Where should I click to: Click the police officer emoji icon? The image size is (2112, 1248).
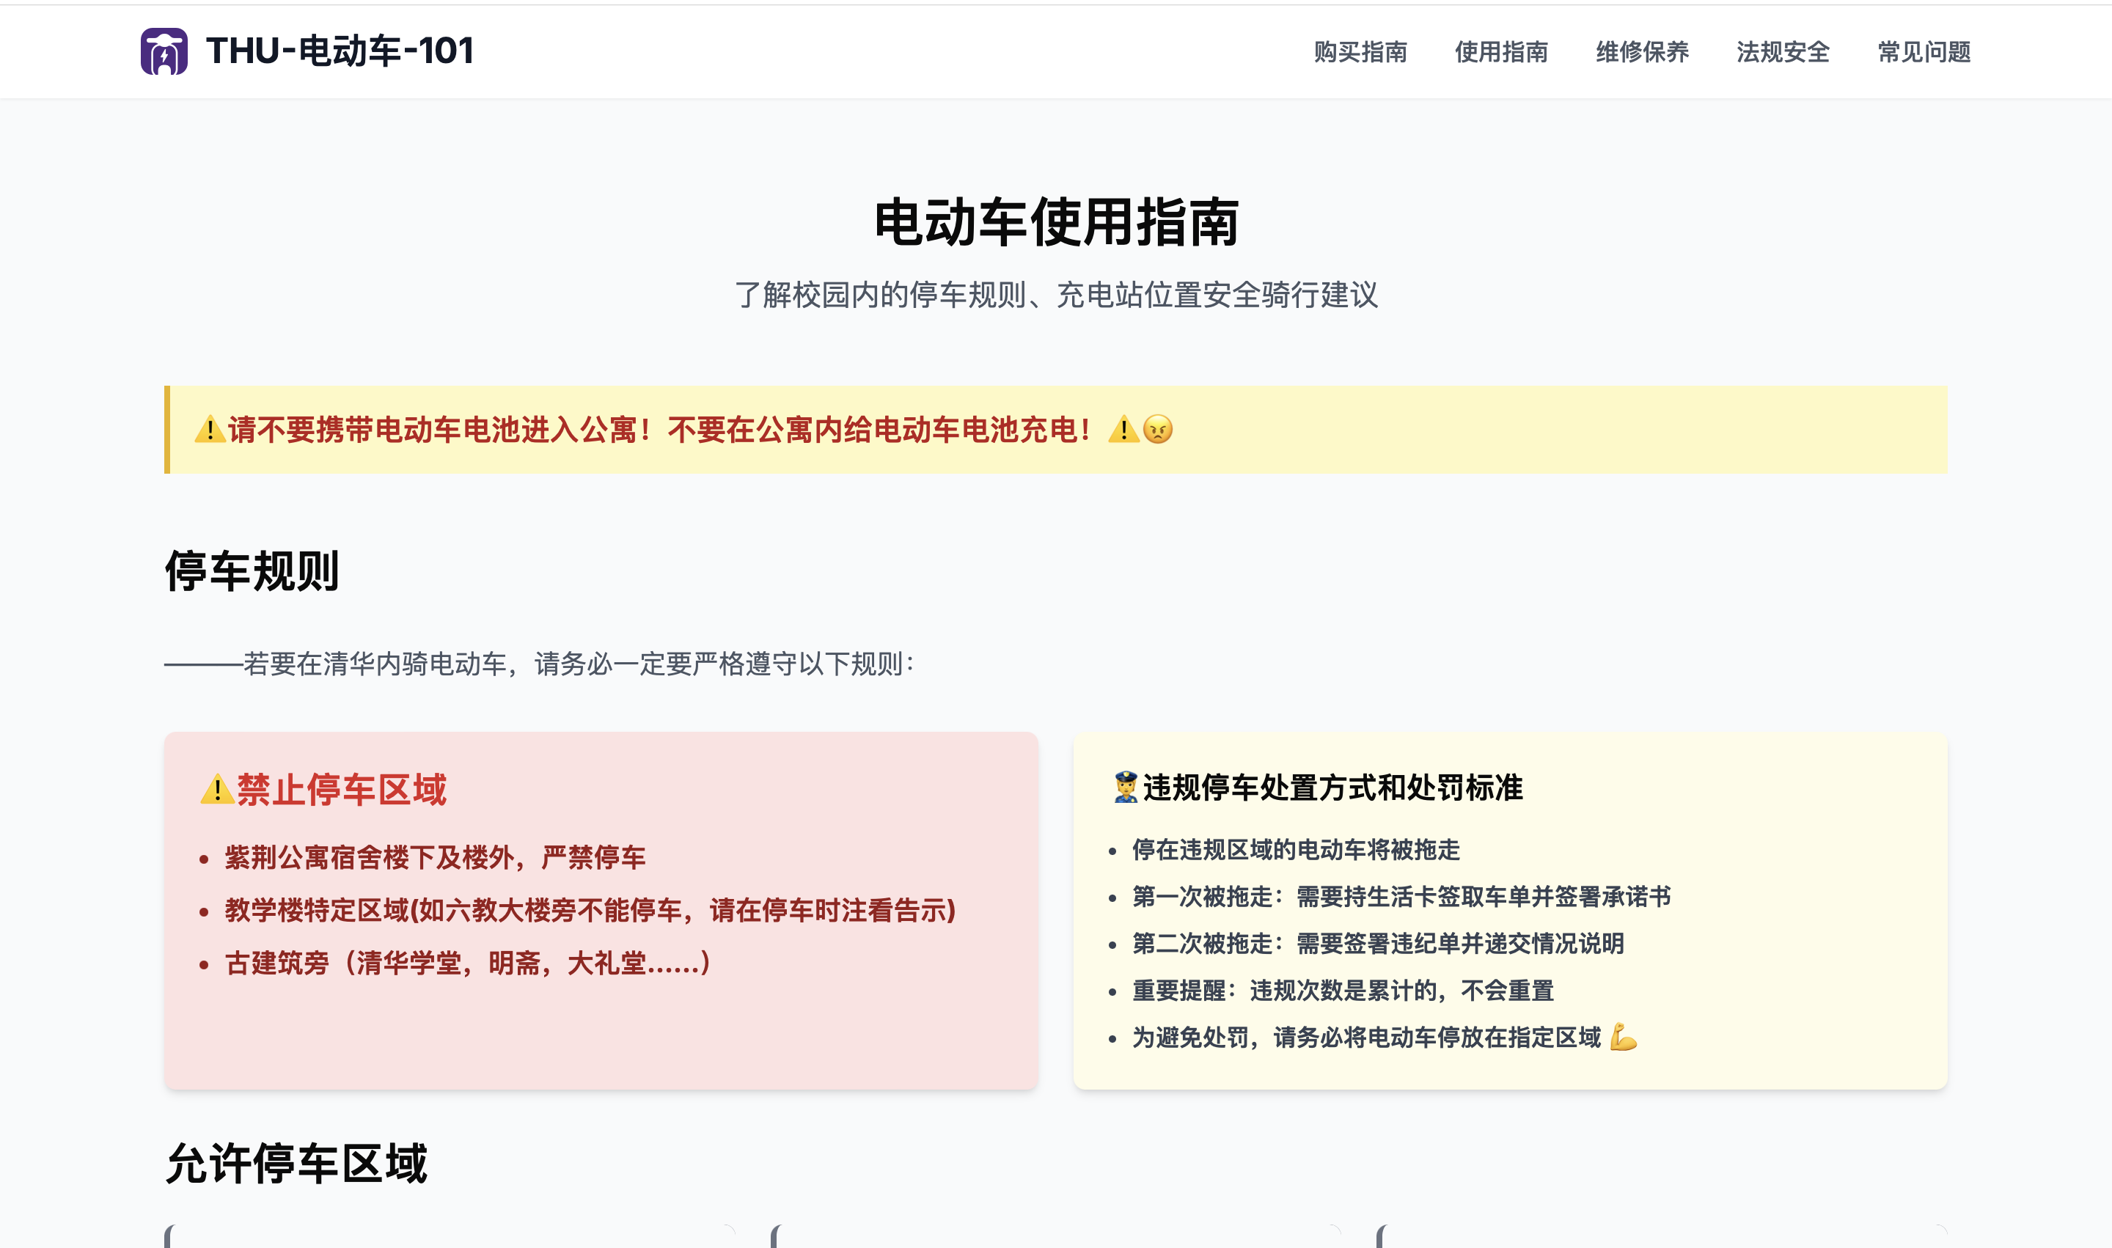[x=1126, y=788]
